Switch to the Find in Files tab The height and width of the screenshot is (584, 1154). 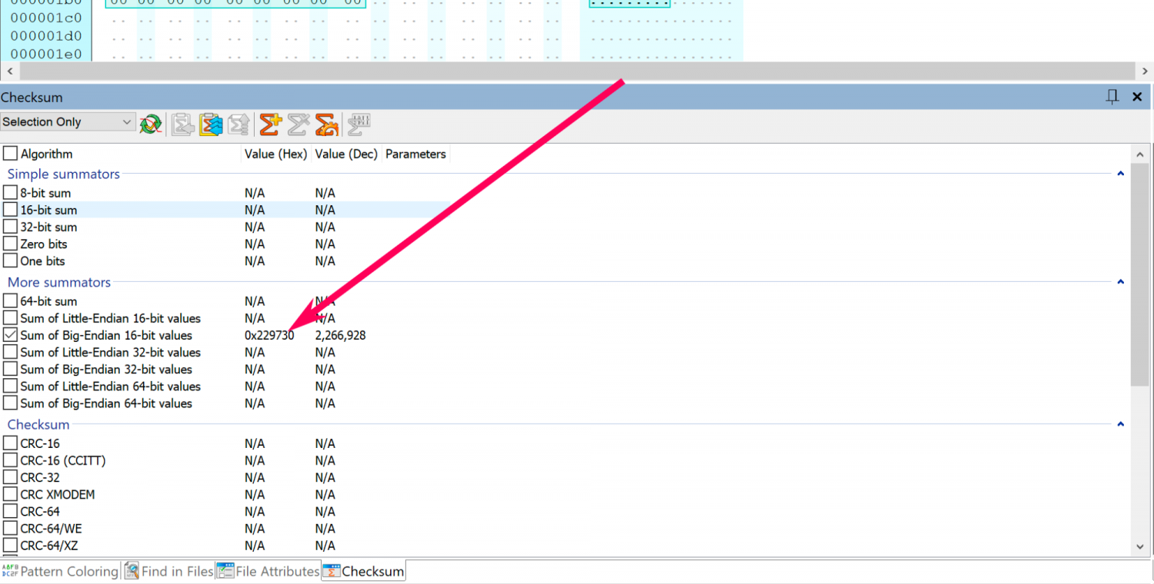point(168,571)
